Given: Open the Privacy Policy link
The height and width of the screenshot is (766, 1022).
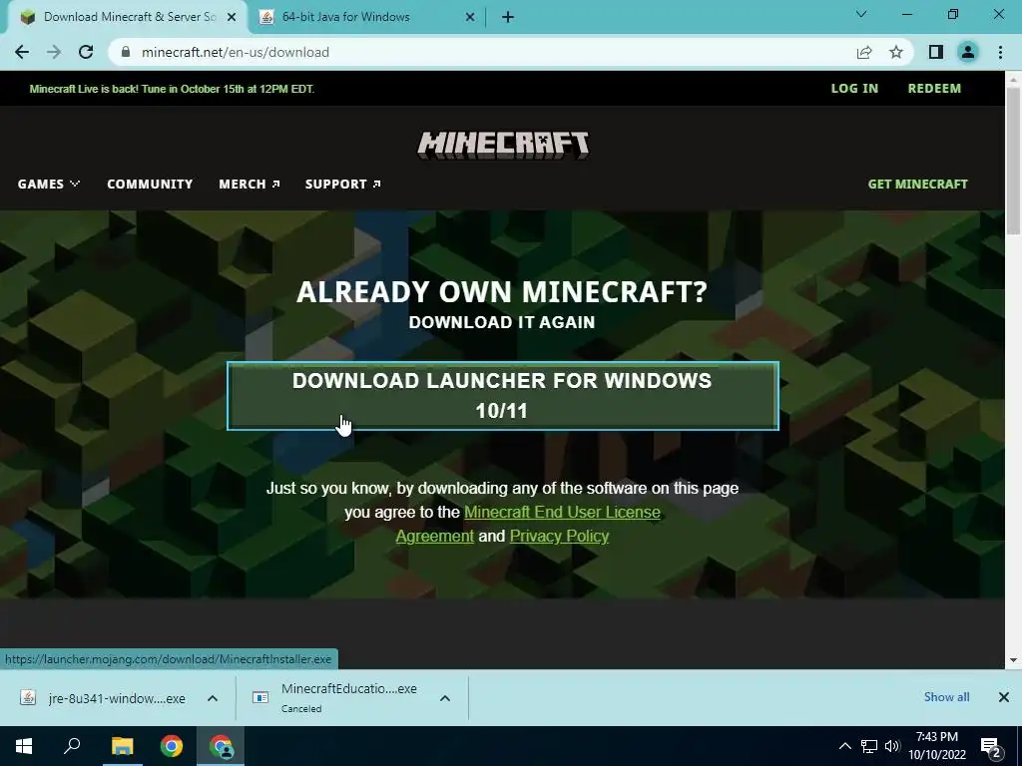Looking at the screenshot, I should [559, 536].
